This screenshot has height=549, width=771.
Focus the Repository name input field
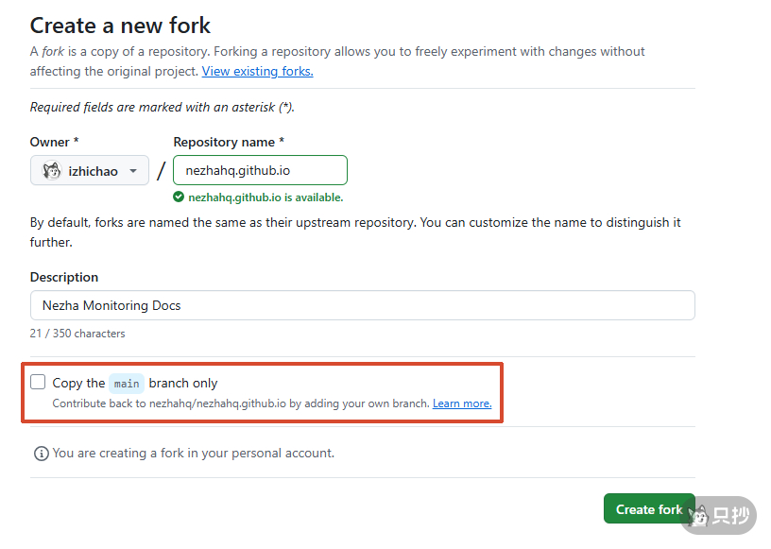coord(260,170)
